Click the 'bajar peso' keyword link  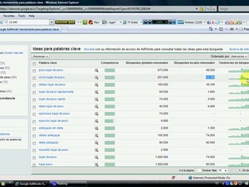46,164
